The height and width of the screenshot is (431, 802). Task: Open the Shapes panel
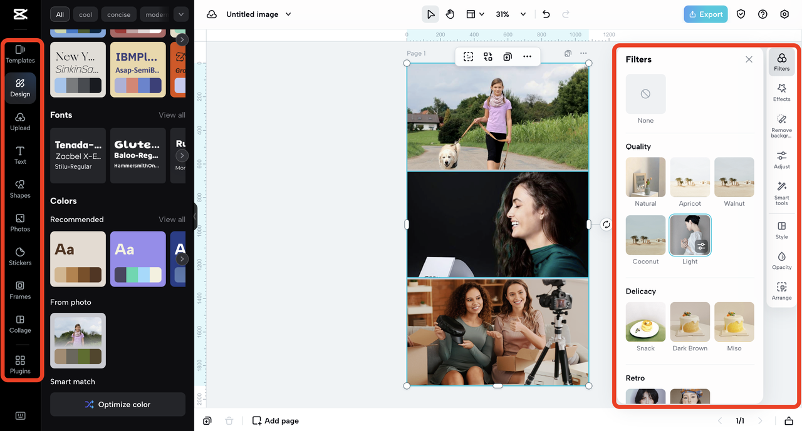click(20, 189)
